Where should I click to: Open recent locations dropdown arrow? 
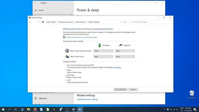click(37, 22)
